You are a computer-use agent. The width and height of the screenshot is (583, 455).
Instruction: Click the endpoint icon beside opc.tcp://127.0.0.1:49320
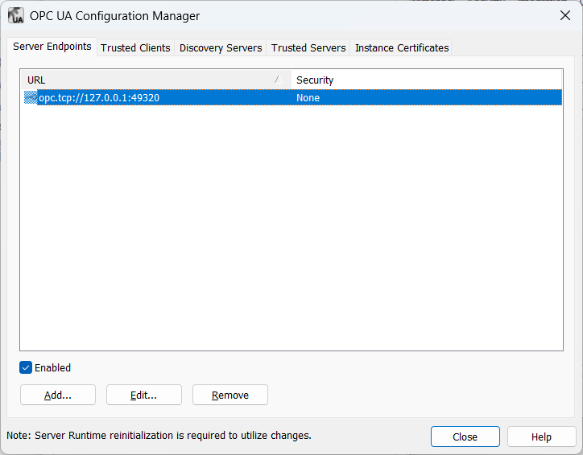coord(31,97)
